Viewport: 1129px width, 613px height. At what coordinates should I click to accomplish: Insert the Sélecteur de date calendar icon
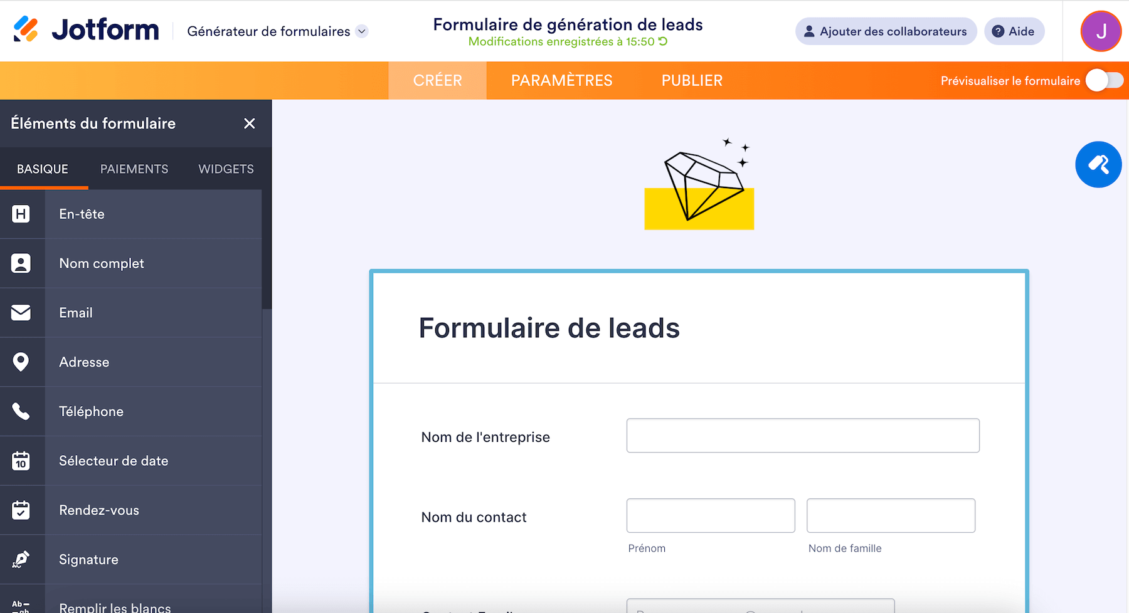pos(21,461)
